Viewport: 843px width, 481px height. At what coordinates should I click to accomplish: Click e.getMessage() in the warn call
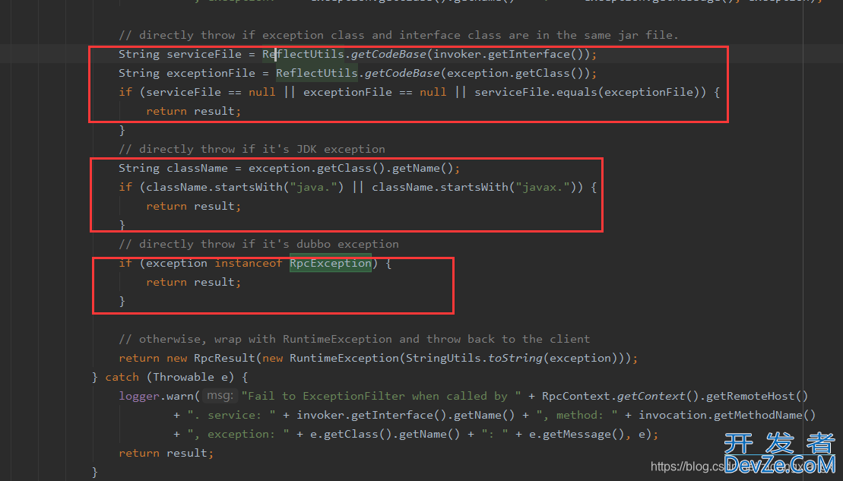[x=576, y=434]
